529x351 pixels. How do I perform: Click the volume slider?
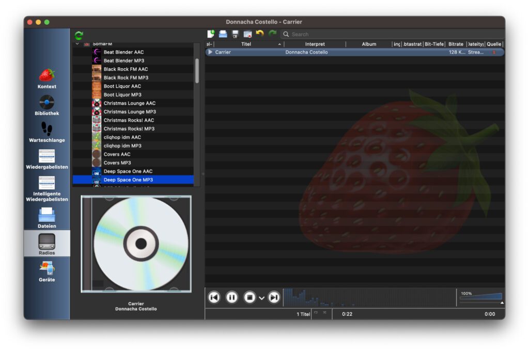click(481, 298)
